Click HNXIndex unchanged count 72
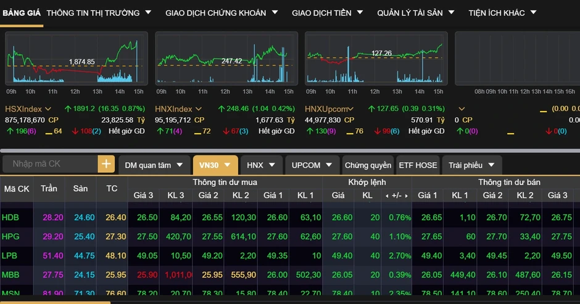 (x=202, y=131)
